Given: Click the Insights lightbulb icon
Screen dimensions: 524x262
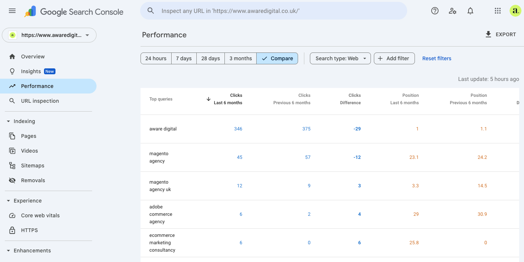Looking at the screenshot, I should pyautogui.click(x=12, y=71).
